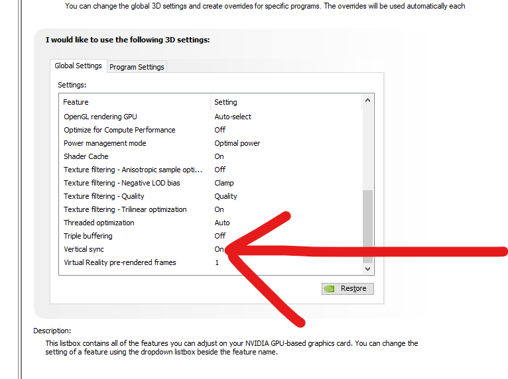Open the Program Settings tab

coord(137,67)
